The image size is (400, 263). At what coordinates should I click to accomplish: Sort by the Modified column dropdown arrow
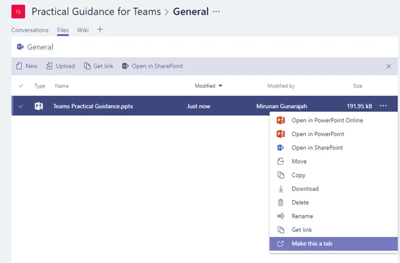click(220, 86)
